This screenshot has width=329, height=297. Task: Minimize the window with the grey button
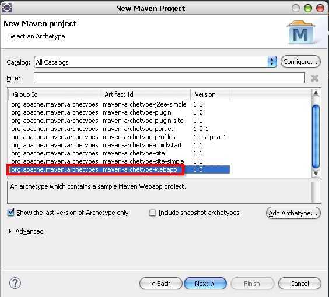coord(296,8)
